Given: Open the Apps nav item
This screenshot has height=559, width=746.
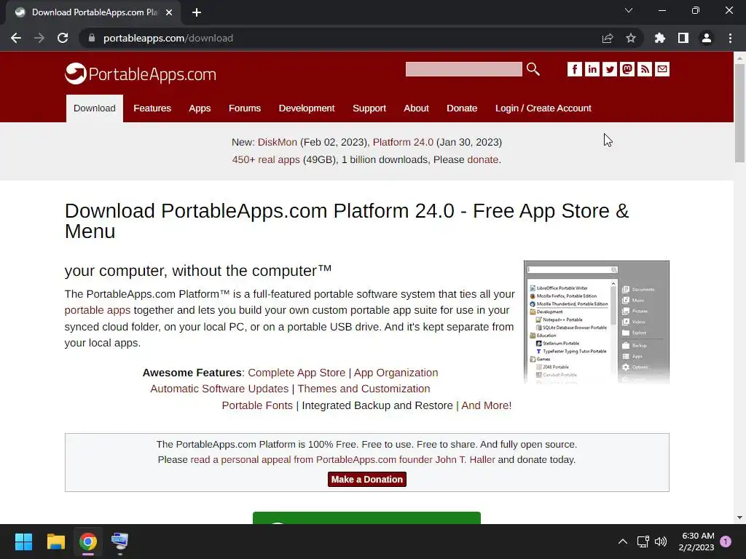Looking at the screenshot, I should coord(200,108).
